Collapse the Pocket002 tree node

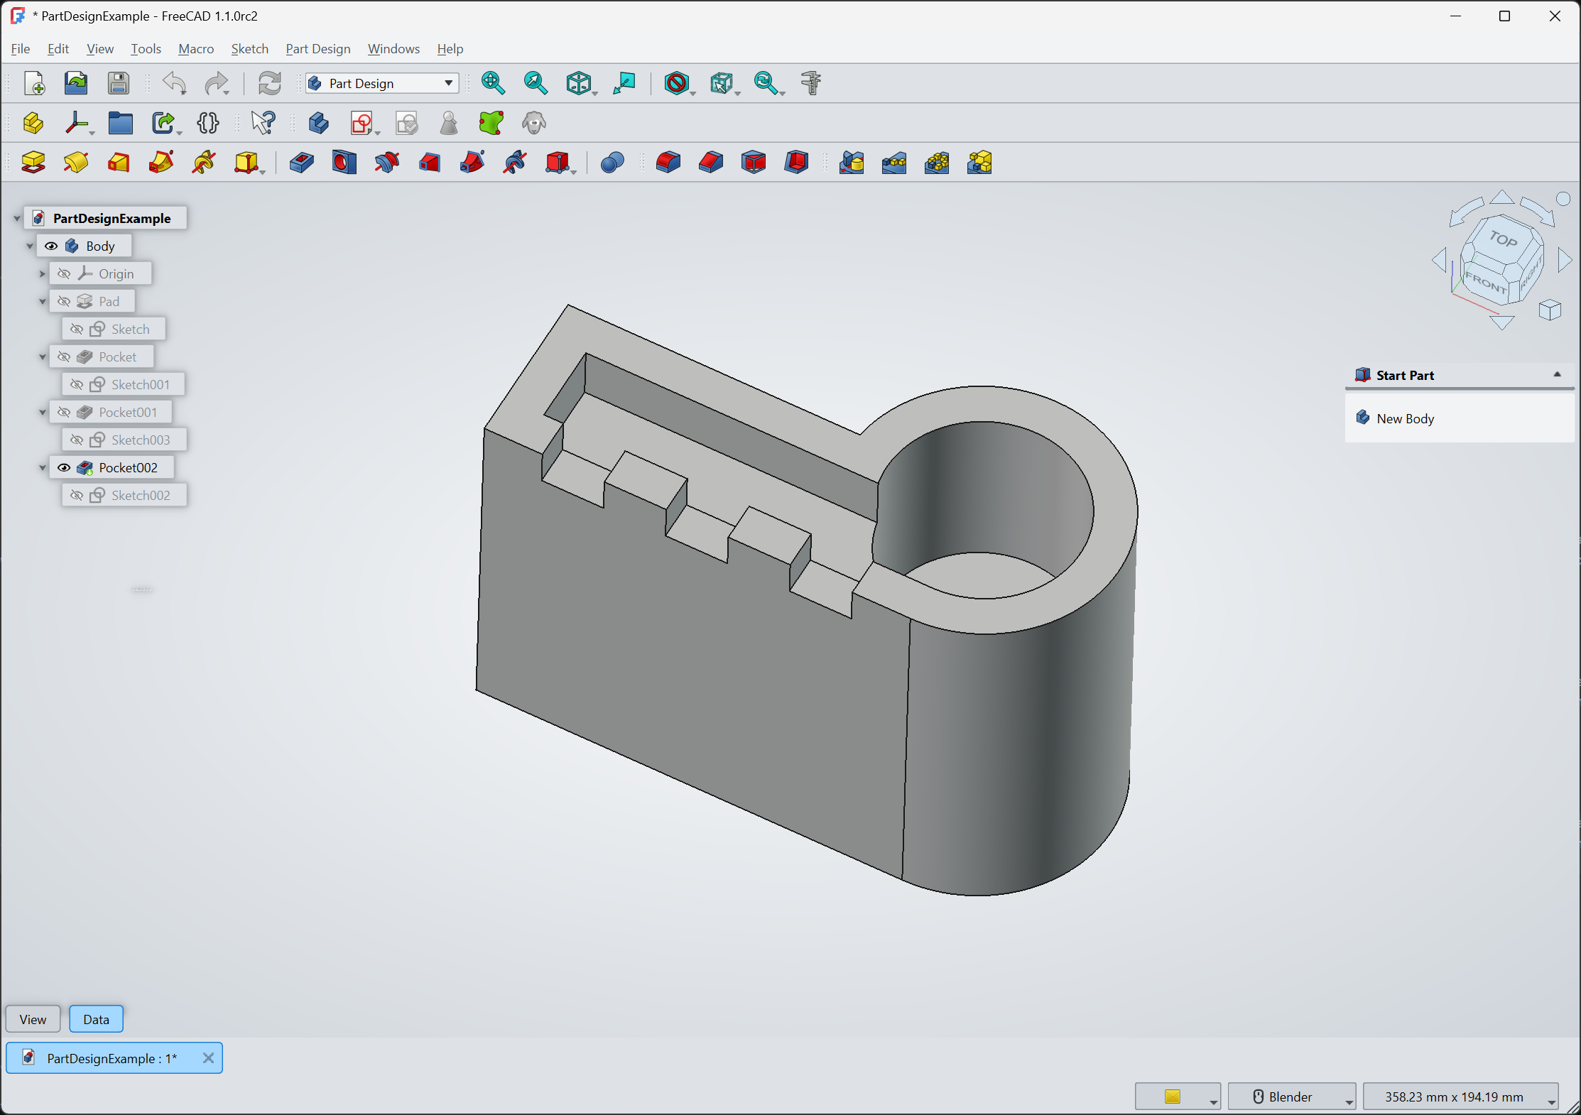point(43,467)
